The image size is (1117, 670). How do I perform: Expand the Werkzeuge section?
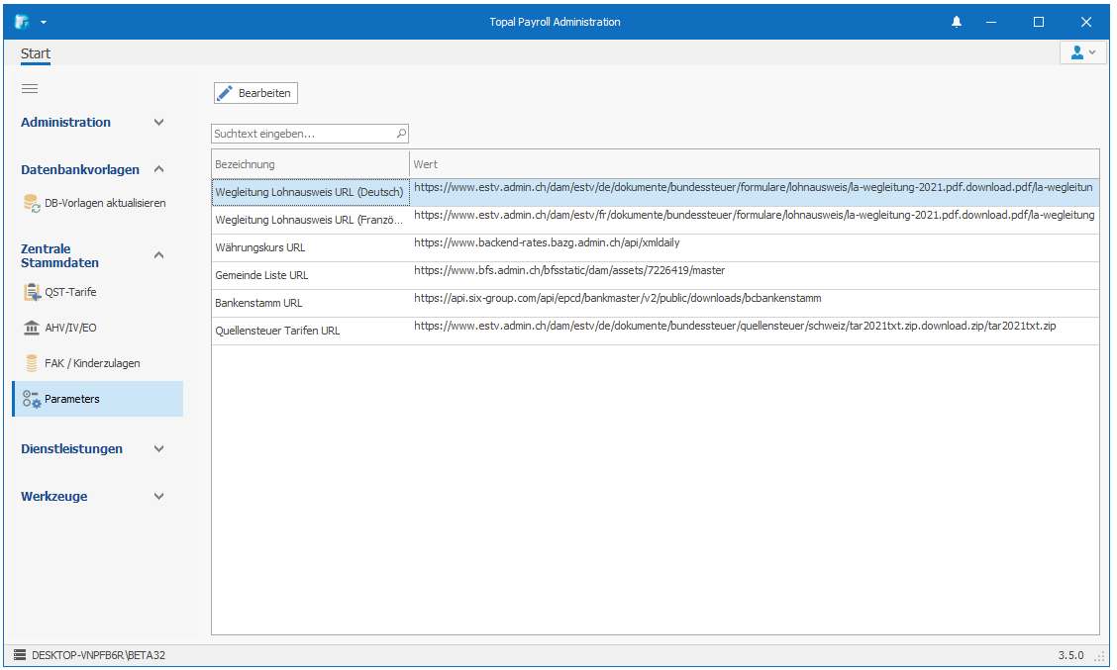158,496
